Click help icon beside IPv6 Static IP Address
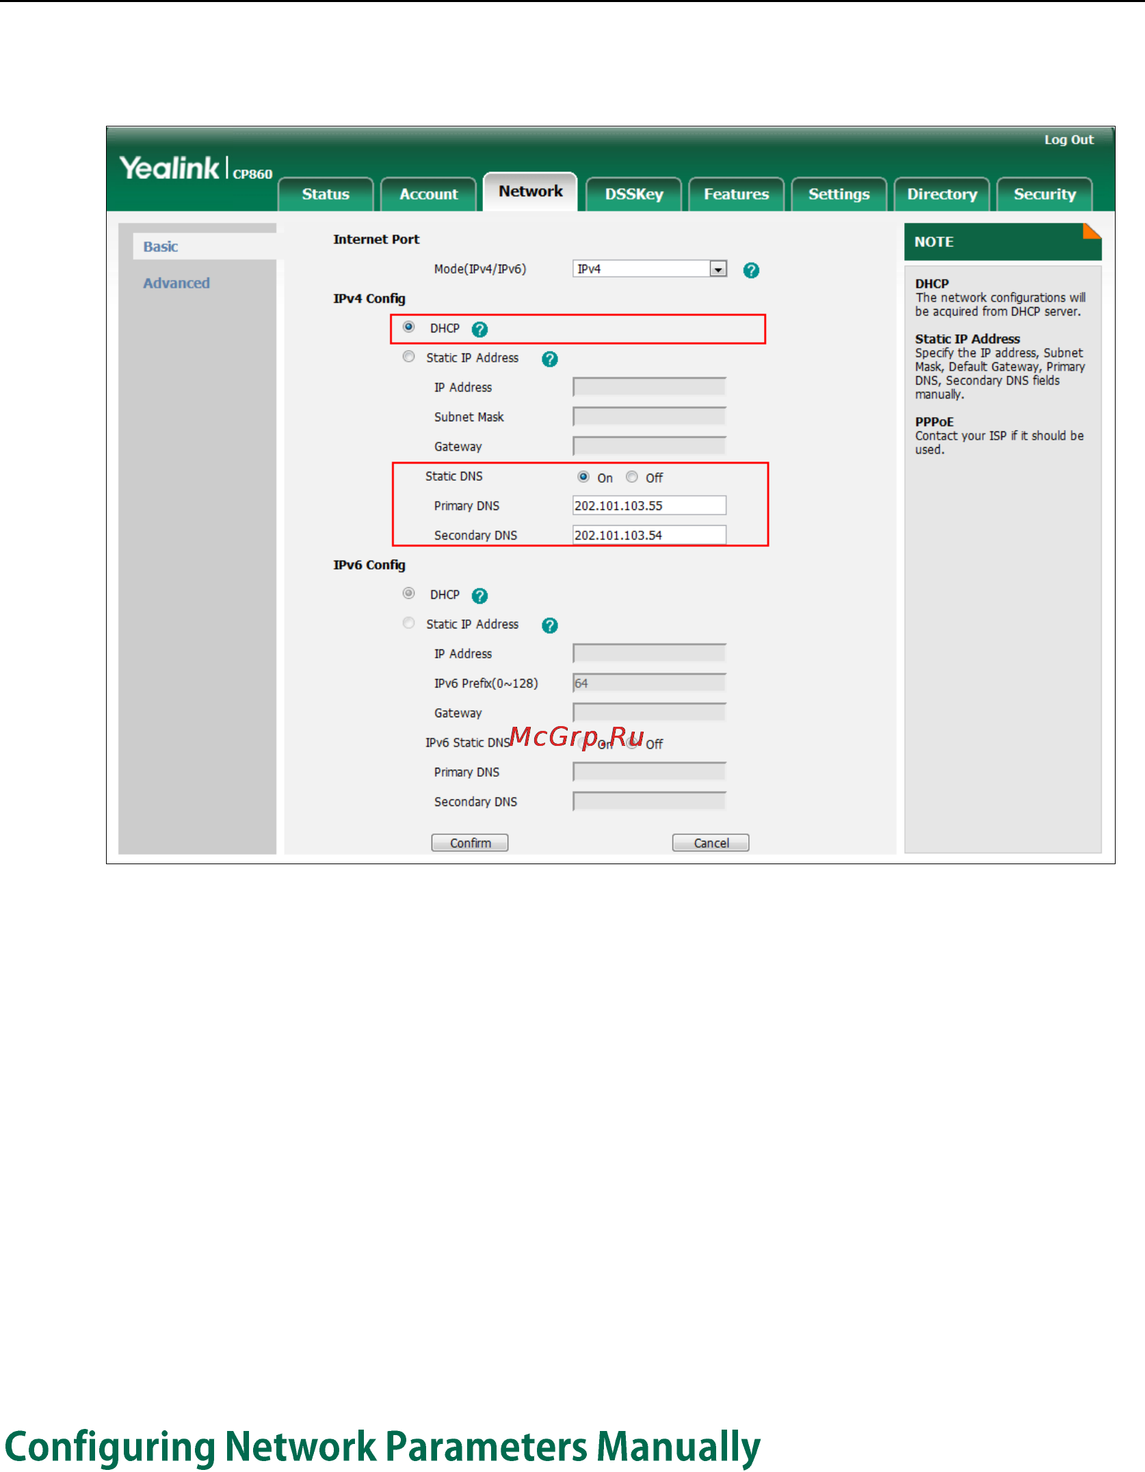Viewport: 1145px width, 1472px height. (550, 626)
